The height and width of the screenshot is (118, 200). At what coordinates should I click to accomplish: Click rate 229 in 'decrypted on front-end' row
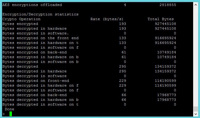(123, 81)
